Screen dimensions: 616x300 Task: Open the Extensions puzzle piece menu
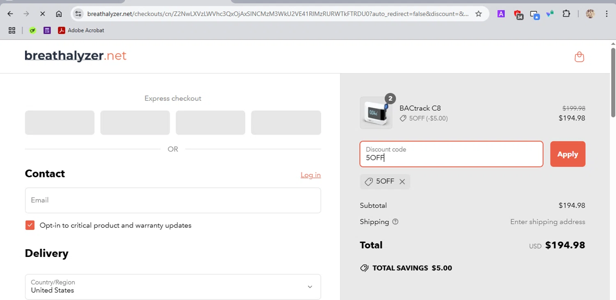(x=566, y=14)
